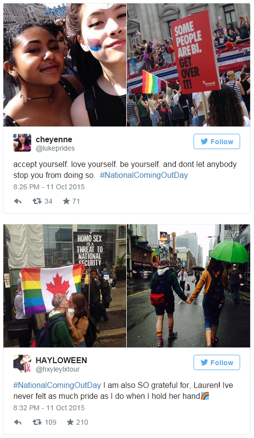The width and height of the screenshot is (254, 438).
Task: Open the HAYLOWEEN display name
Action: pos(61,360)
